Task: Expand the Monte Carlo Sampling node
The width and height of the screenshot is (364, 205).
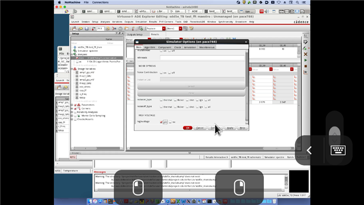Action: (x=72, y=116)
